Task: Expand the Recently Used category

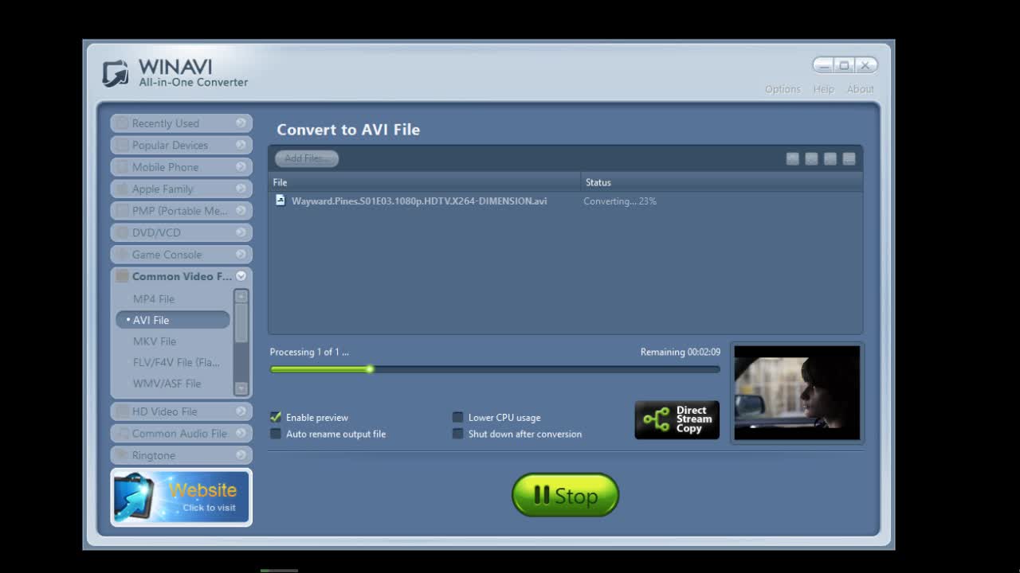Action: [x=181, y=123]
